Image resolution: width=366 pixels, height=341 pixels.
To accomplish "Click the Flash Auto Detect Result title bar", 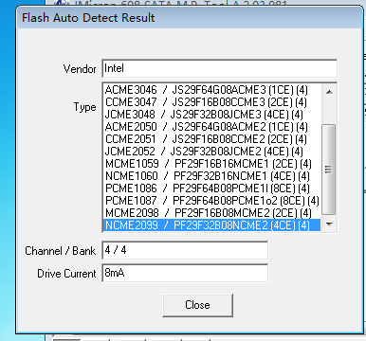I will pyautogui.click(x=190, y=18).
